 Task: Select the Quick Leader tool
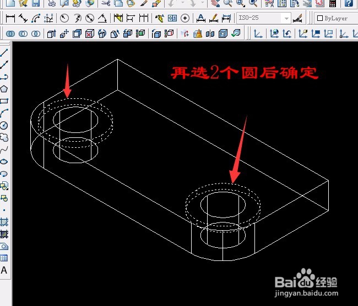(160, 18)
